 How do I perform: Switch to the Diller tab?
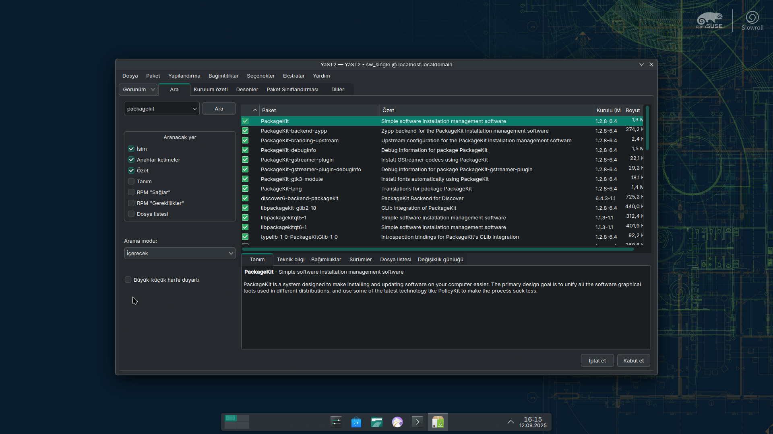337,89
